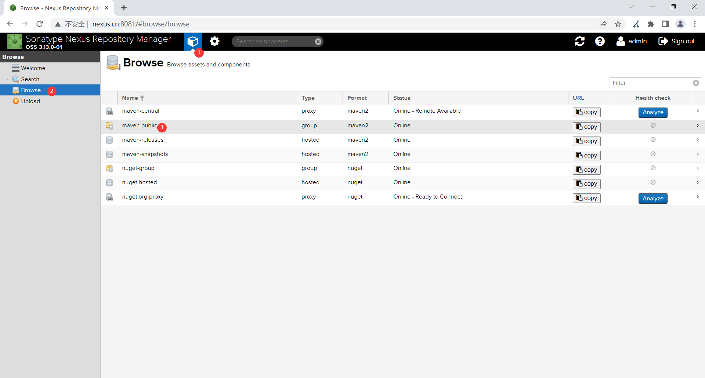Click the browser address bar URL

point(141,24)
